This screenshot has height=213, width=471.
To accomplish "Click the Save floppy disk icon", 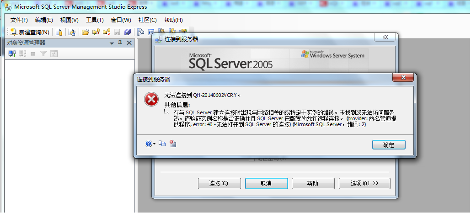I will pyautogui.click(x=117, y=32).
